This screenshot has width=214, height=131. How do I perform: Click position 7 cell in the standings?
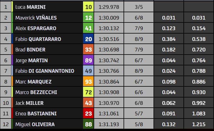coord(6,71)
